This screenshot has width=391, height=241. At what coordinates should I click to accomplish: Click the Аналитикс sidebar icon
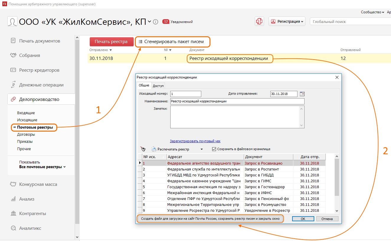coord(13,228)
